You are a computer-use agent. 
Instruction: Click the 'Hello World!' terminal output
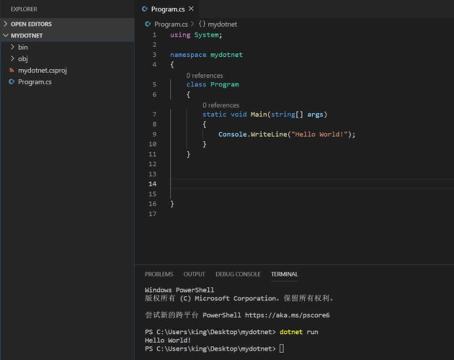tap(167, 340)
